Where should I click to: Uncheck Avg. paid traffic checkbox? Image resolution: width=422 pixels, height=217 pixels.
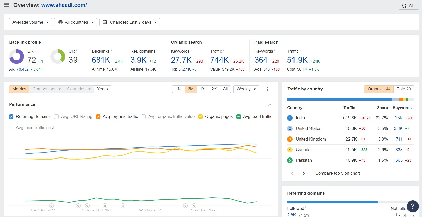tap(238, 116)
